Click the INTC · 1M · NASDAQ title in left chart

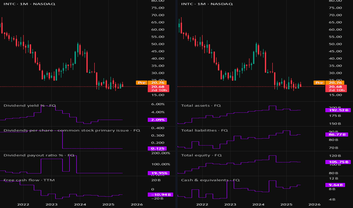pos(29,4)
